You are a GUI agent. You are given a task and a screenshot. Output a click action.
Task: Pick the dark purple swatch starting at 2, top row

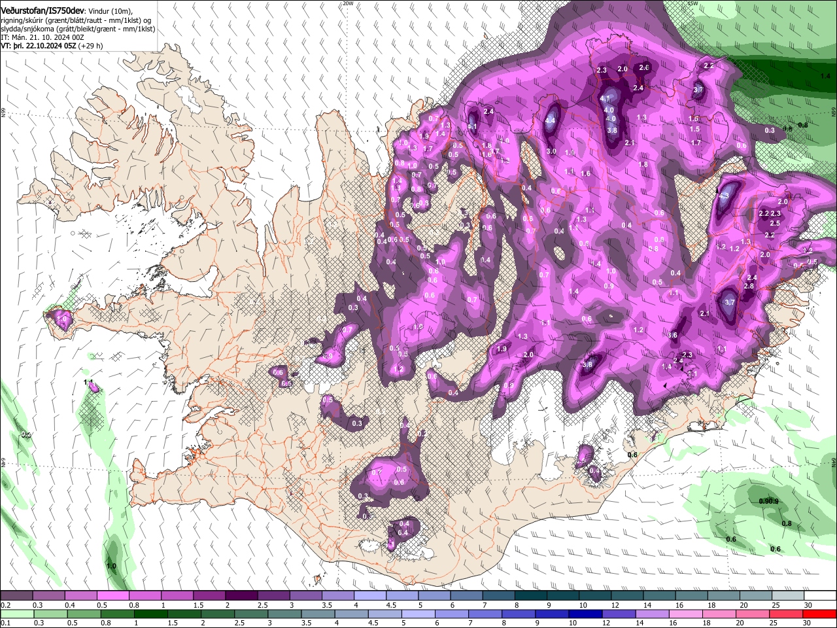click(x=241, y=595)
